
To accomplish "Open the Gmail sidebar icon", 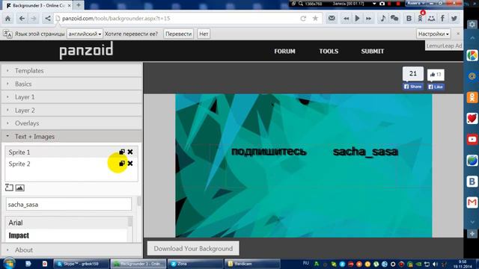I will [472, 202].
